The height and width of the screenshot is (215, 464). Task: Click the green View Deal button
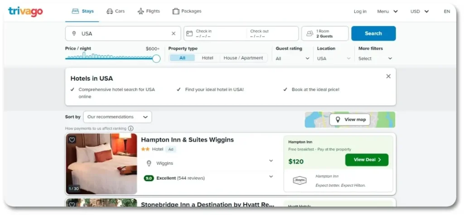pos(367,160)
